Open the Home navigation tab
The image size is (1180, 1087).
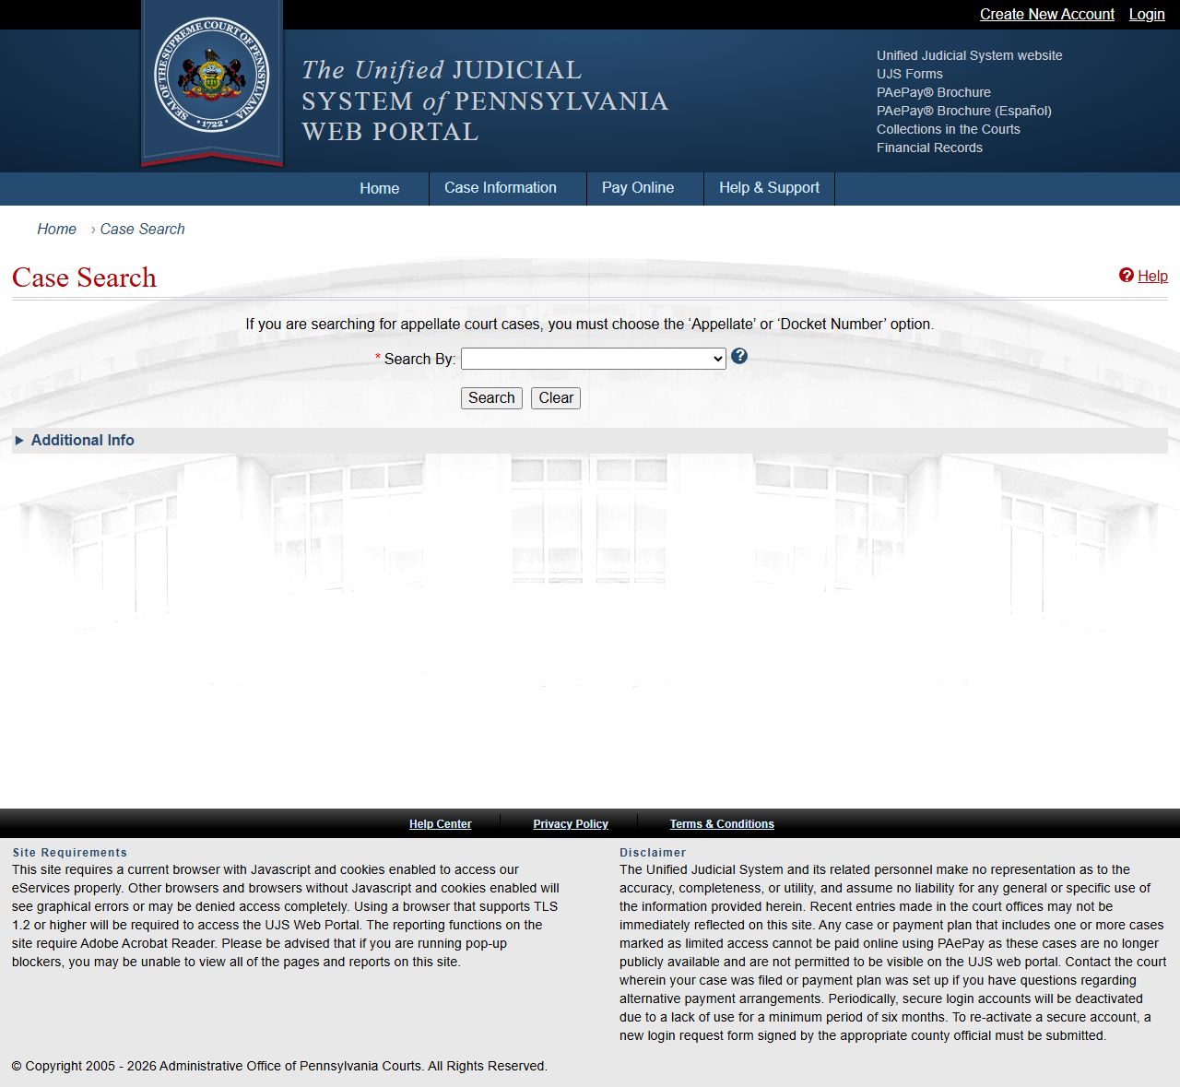379,188
